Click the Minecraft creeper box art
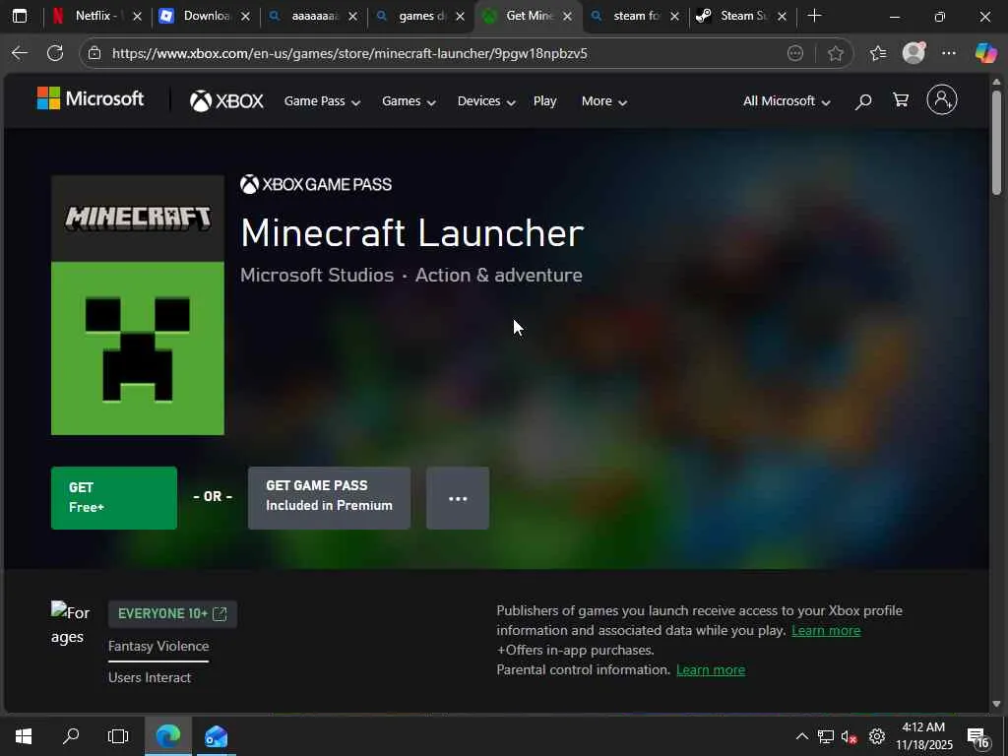The height and width of the screenshot is (756, 1008). coord(138,305)
